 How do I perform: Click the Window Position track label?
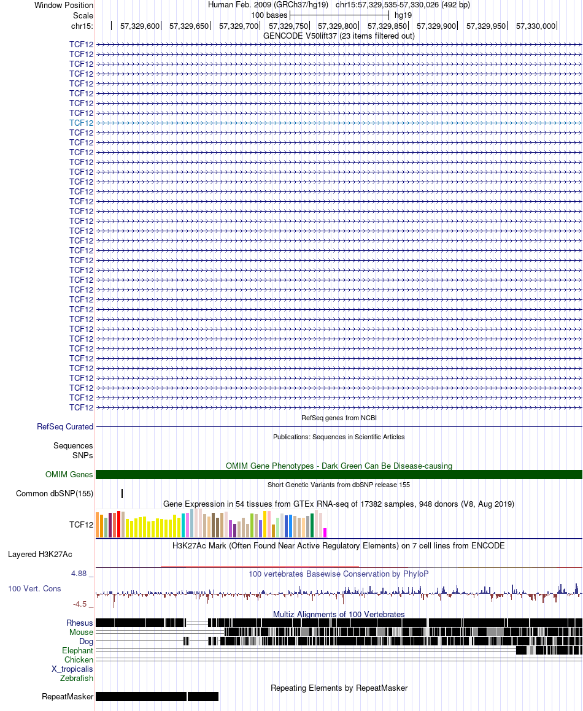point(64,6)
